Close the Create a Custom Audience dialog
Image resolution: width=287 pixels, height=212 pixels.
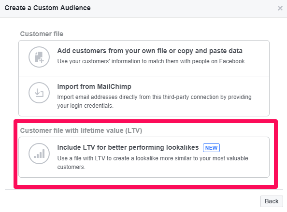280,8
